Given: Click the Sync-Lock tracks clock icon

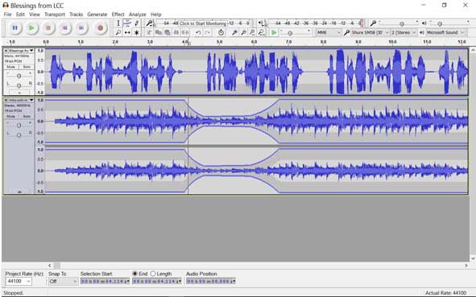Looking at the screenshot, I should coord(221,32).
